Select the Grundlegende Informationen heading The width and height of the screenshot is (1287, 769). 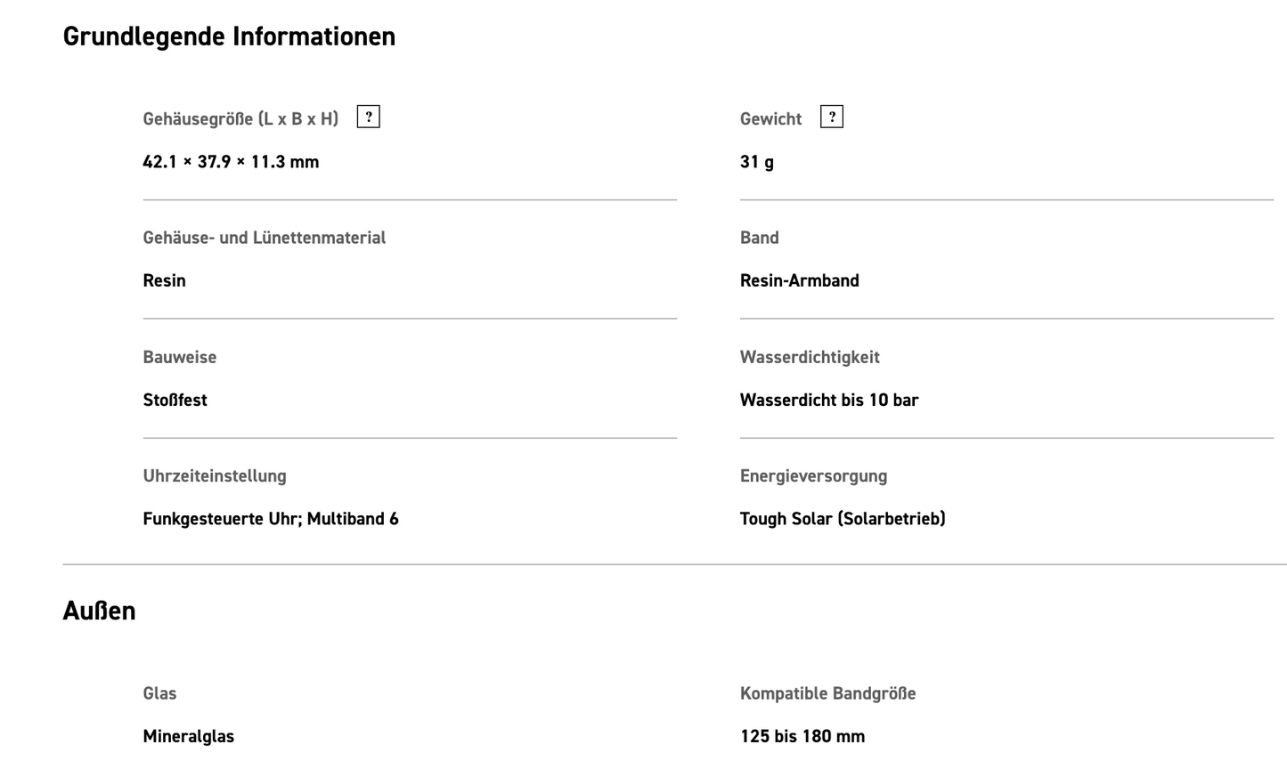[x=229, y=36]
